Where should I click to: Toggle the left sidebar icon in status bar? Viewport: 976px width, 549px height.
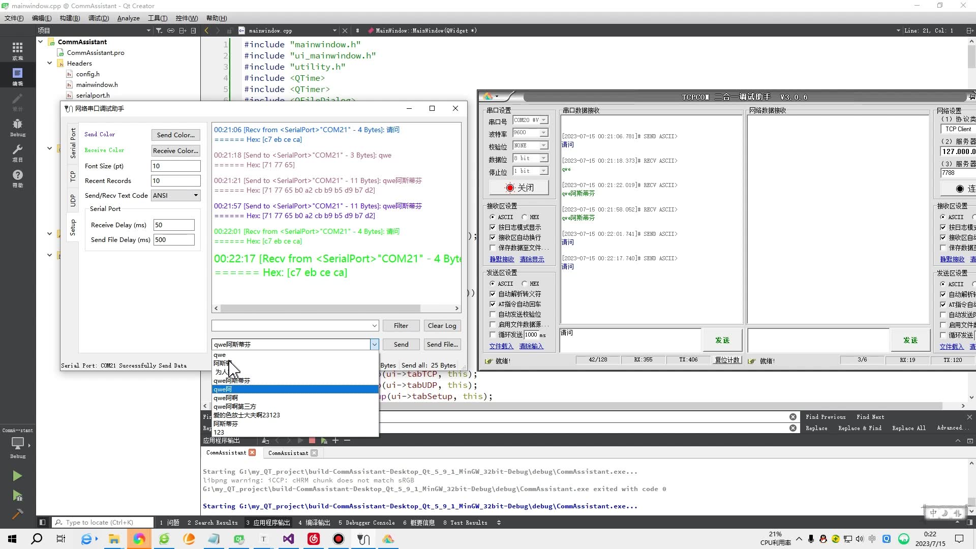click(43, 522)
